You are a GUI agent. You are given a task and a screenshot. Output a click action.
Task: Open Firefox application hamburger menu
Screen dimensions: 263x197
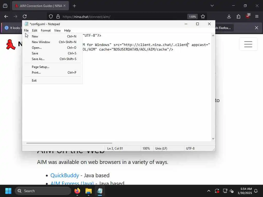(x=257, y=16)
